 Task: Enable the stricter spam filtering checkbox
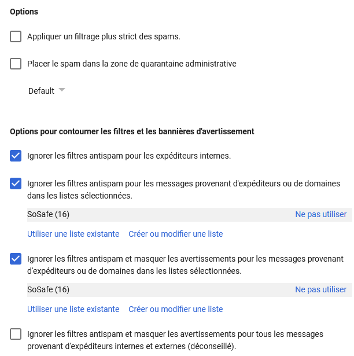click(16, 37)
